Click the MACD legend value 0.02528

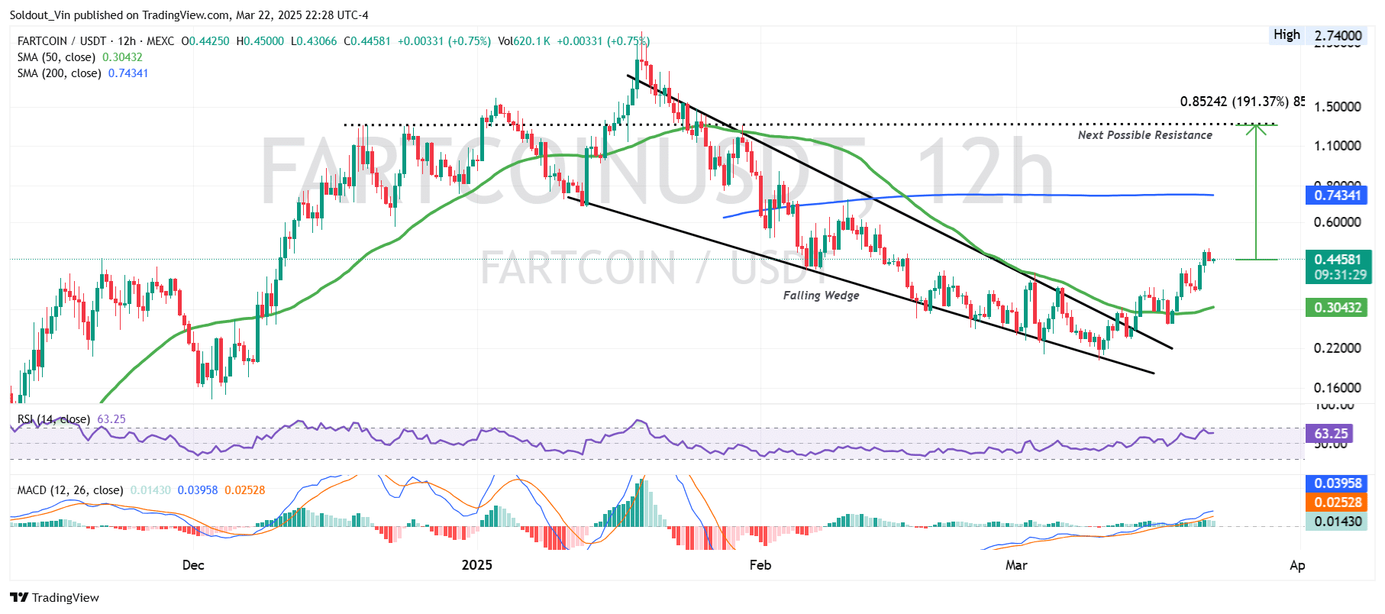pyautogui.click(x=244, y=490)
